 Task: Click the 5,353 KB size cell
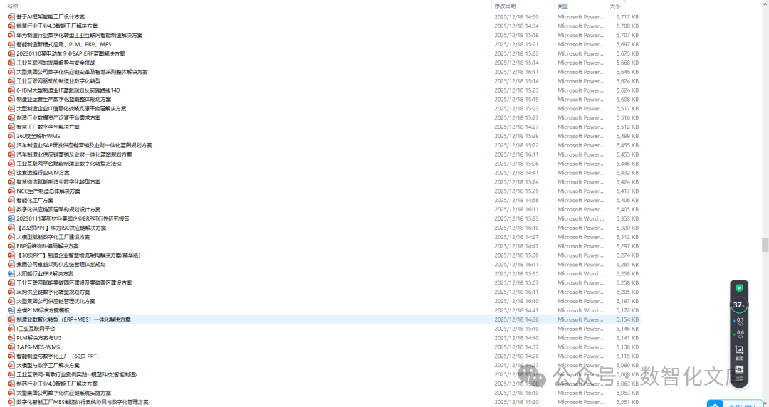pos(627,218)
